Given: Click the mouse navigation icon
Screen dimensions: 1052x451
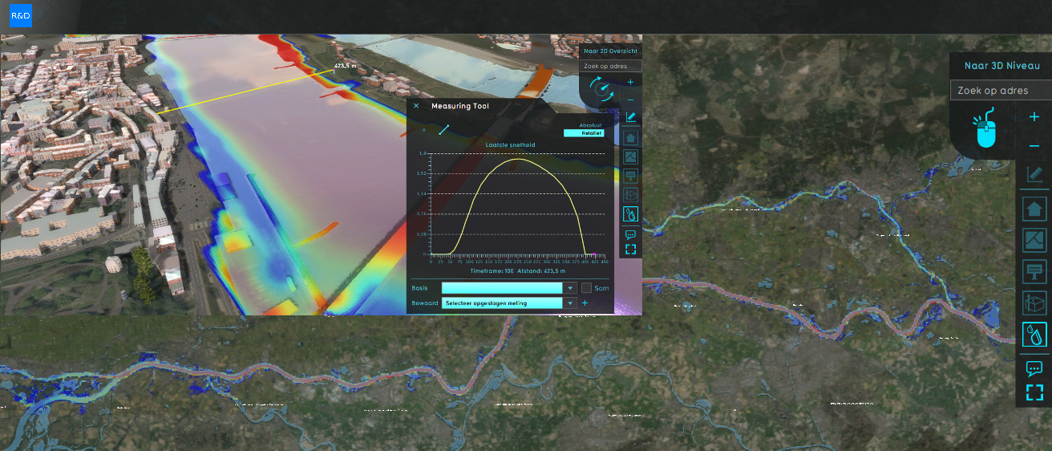Looking at the screenshot, I should pyautogui.click(x=986, y=129).
